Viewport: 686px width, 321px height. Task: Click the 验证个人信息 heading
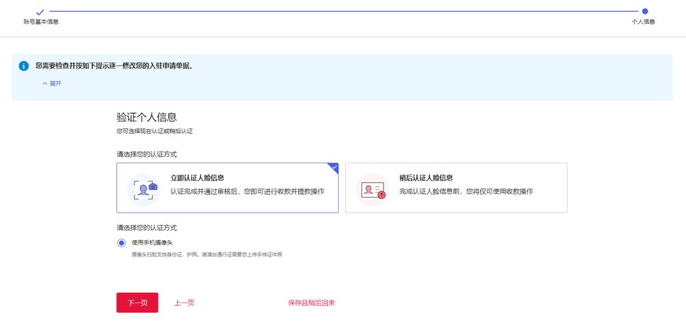click(x=147, y=117)
